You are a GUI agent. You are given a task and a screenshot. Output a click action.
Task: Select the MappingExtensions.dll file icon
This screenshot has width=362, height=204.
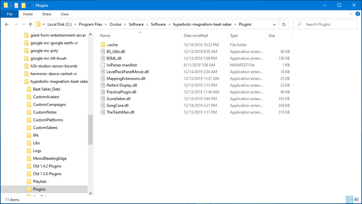[103, 78]
